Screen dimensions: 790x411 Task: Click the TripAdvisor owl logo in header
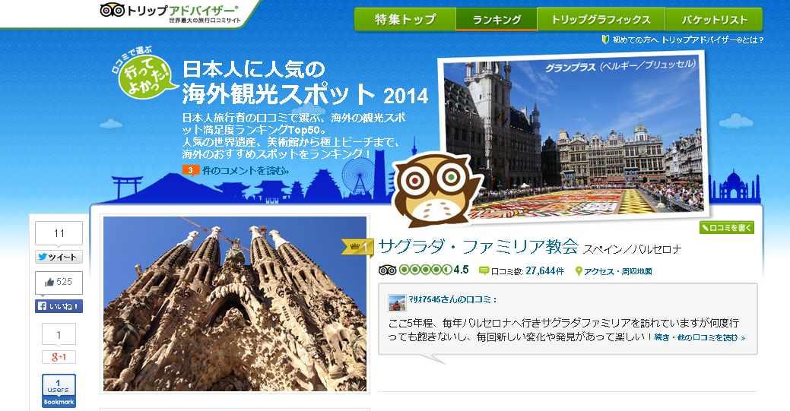pos(112,10)
